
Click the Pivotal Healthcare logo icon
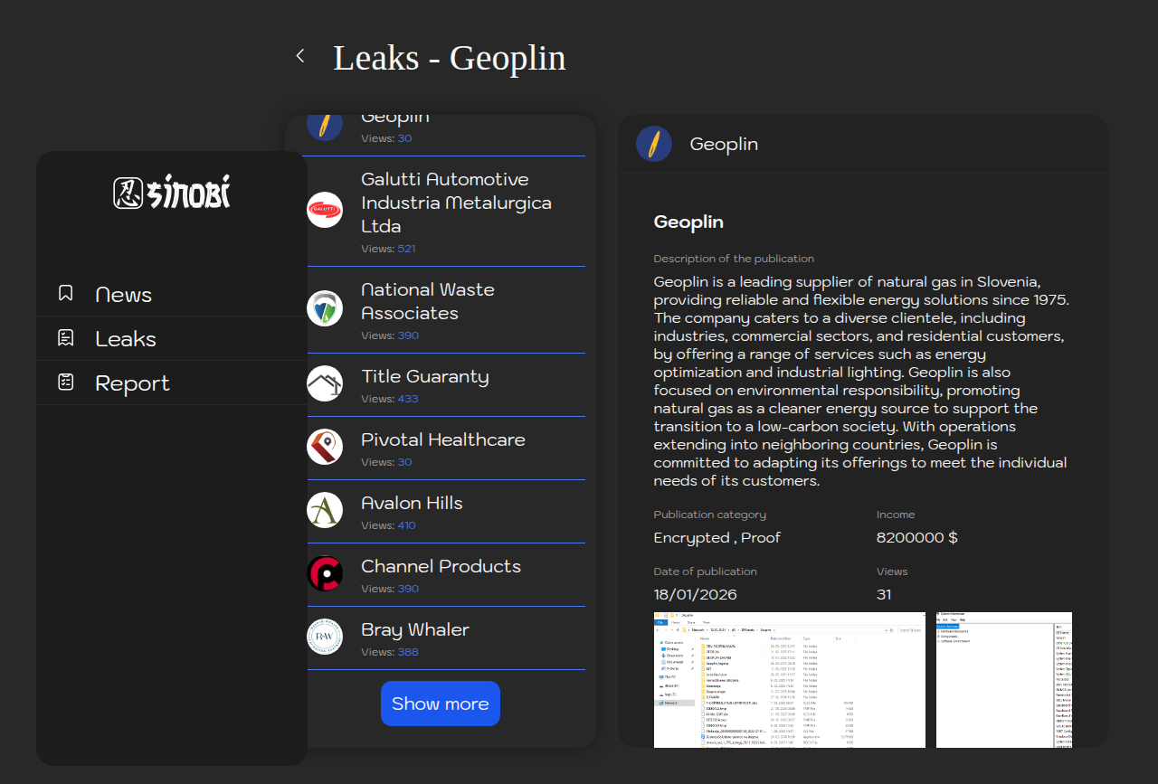325,447
